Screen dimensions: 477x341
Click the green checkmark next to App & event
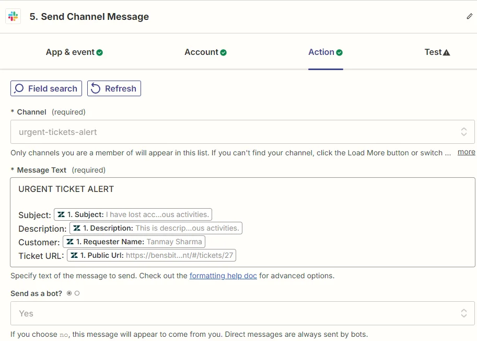tap(99, 53)
